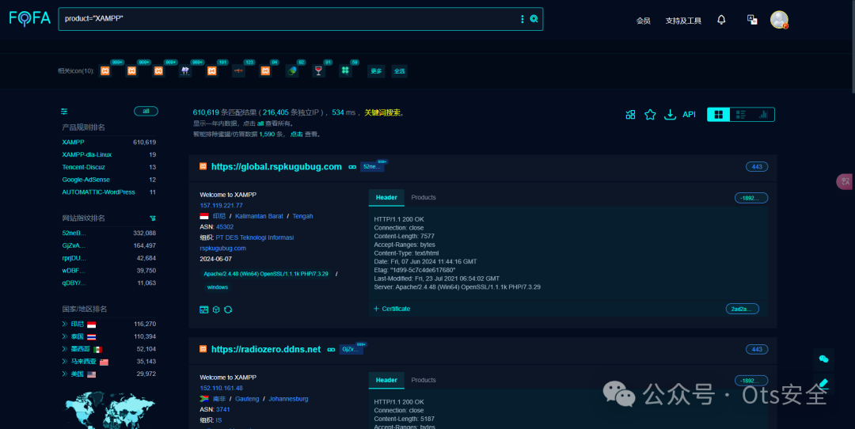Select the green pill related icon
Viewport: 855px width, 429px height.
click(x=291, y=71)
